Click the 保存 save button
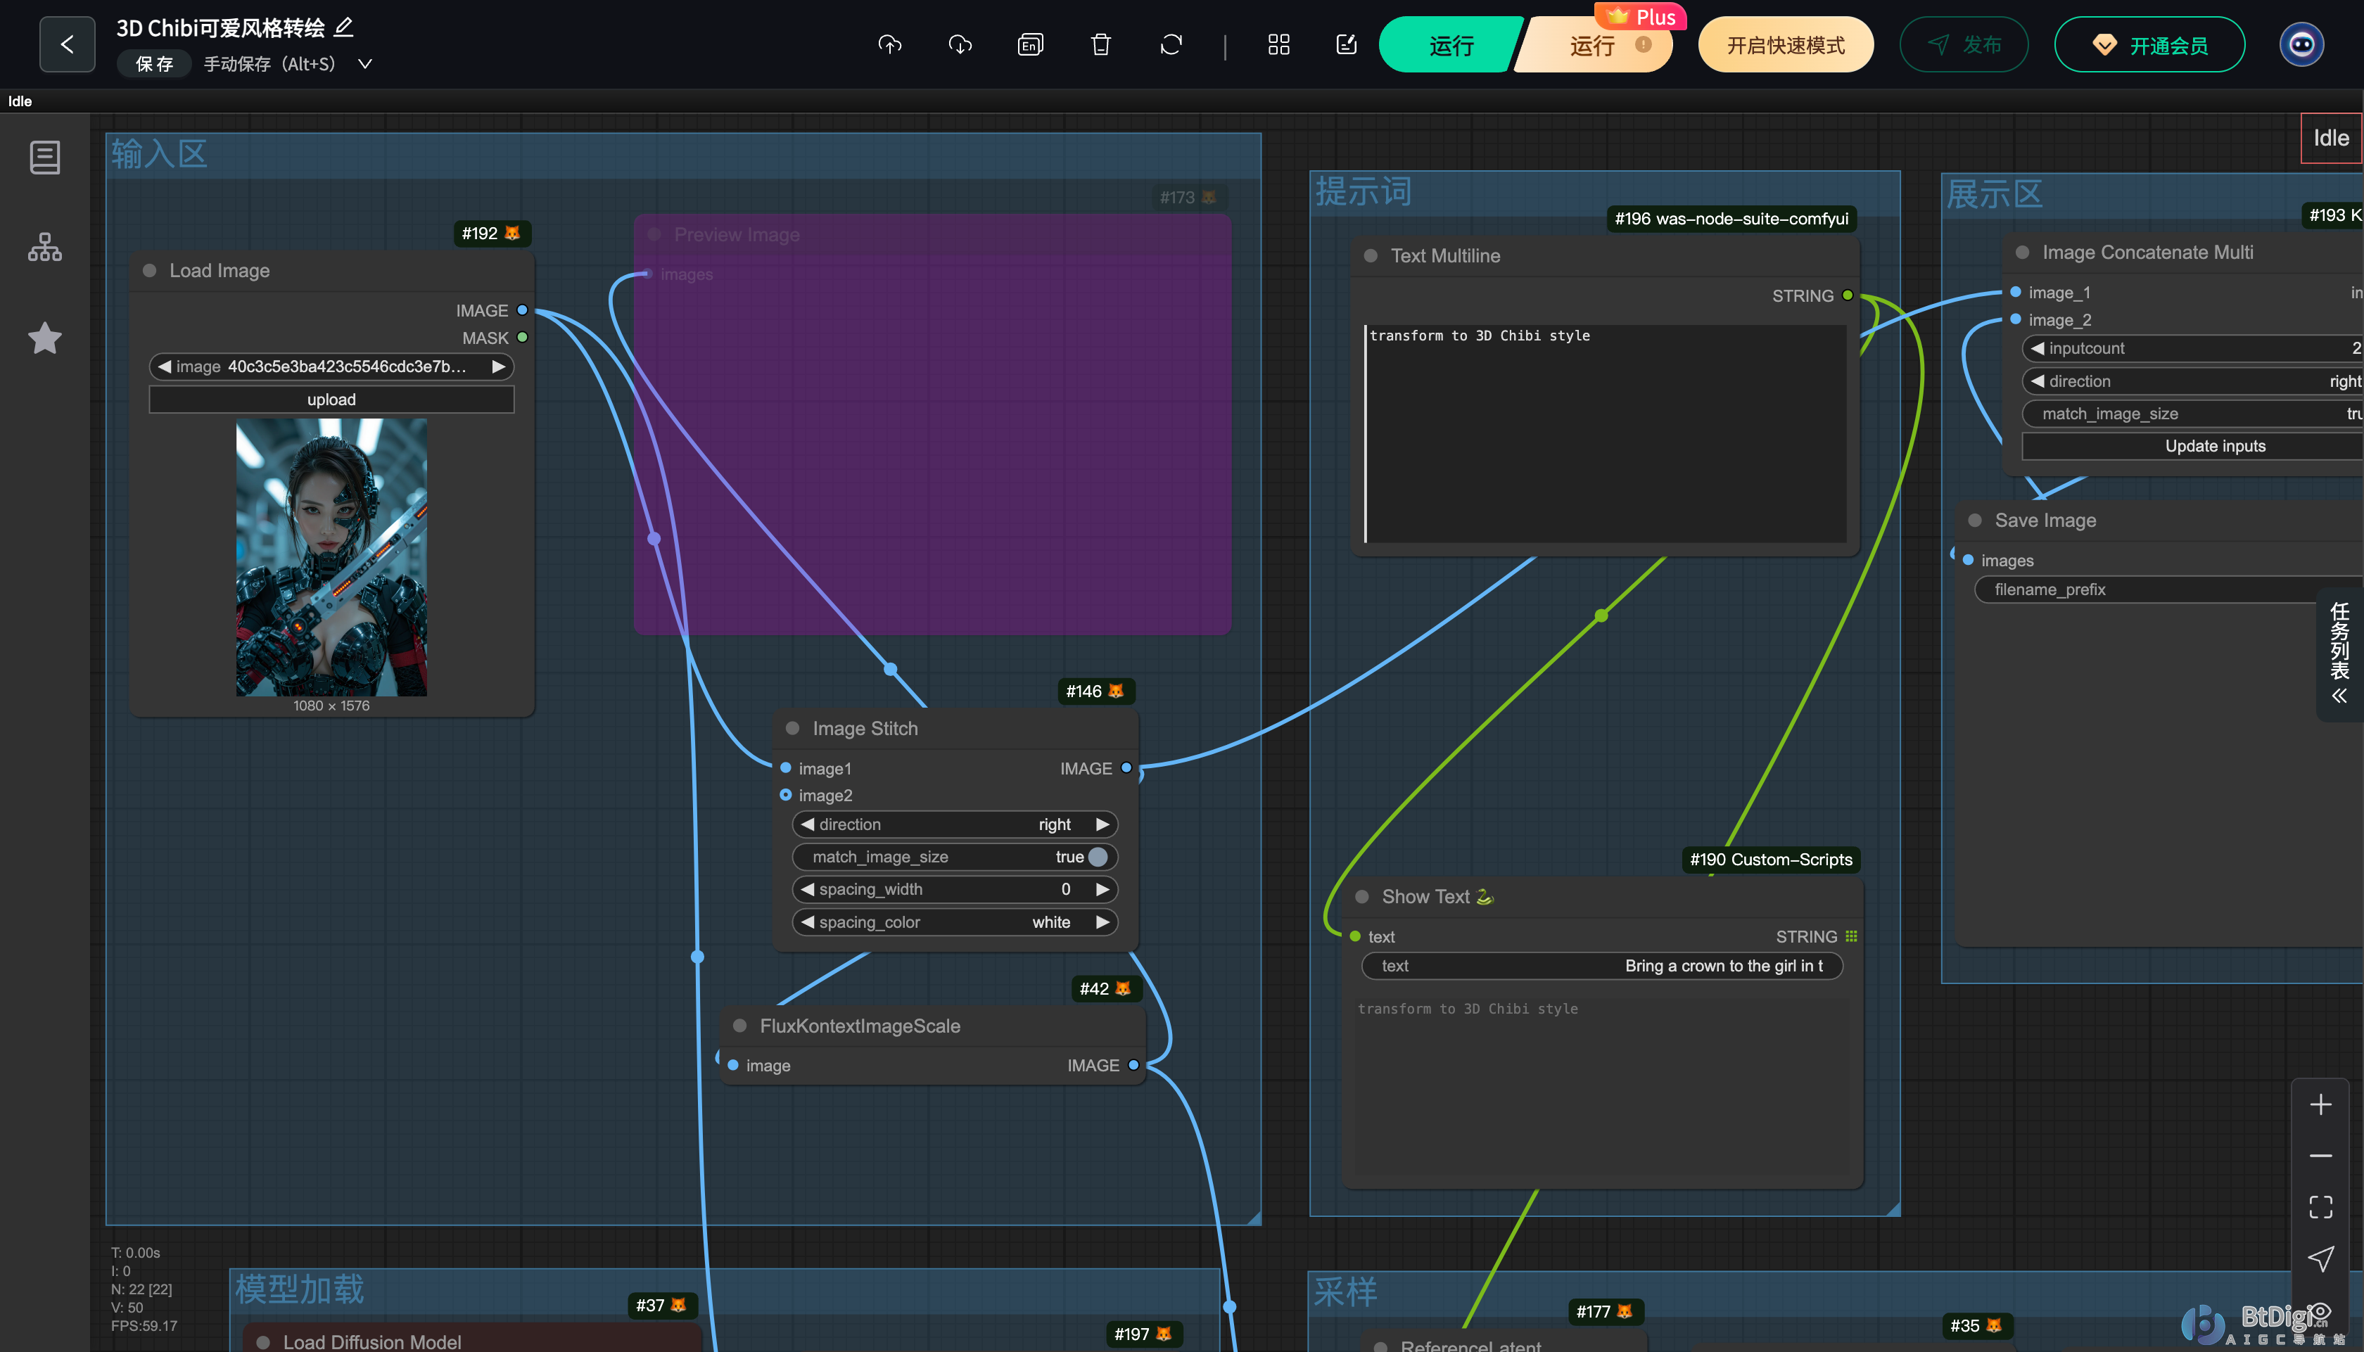This screenshot has height=1352, width=2364. (154, 64)
